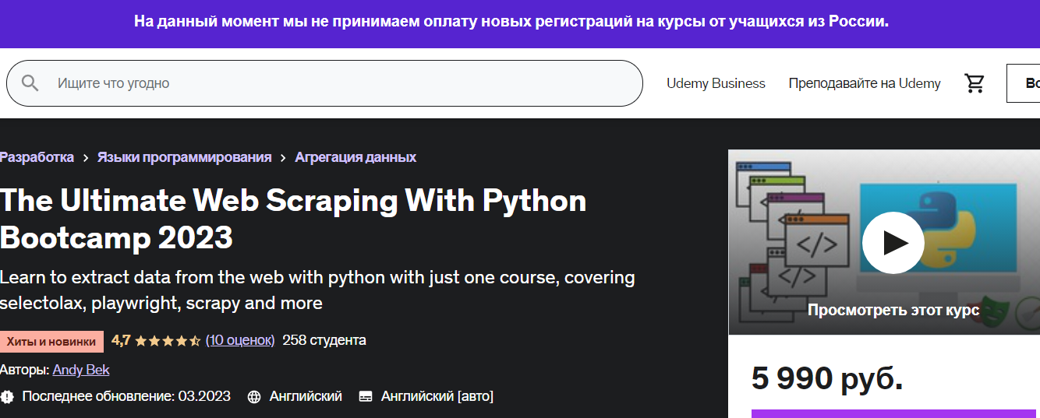The width and height of the screenshot is (1040, 418).
Task: Open the "10 оценок" ratings link
Action: [240, 340]
